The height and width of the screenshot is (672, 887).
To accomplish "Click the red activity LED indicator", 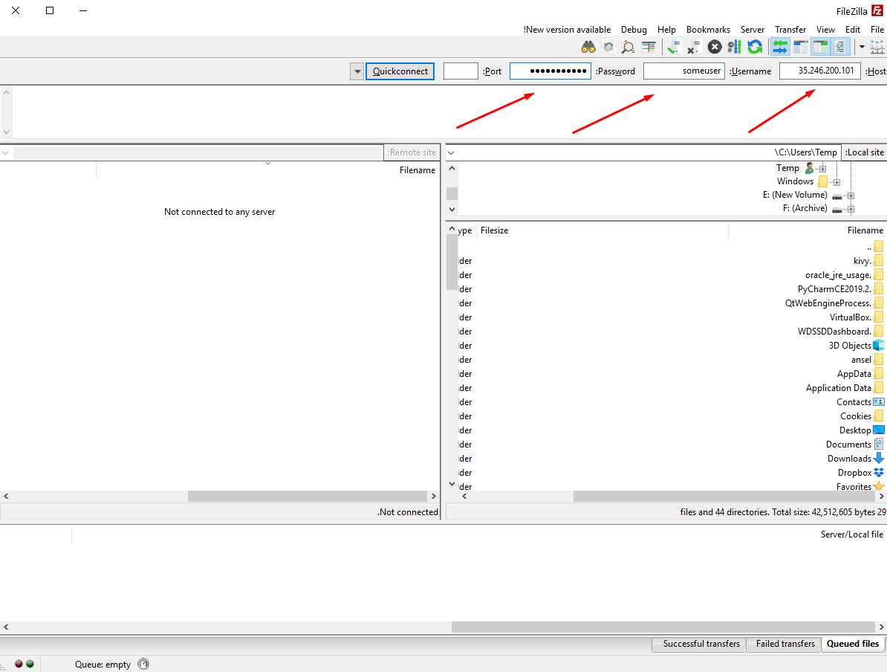I will (19, 664).
